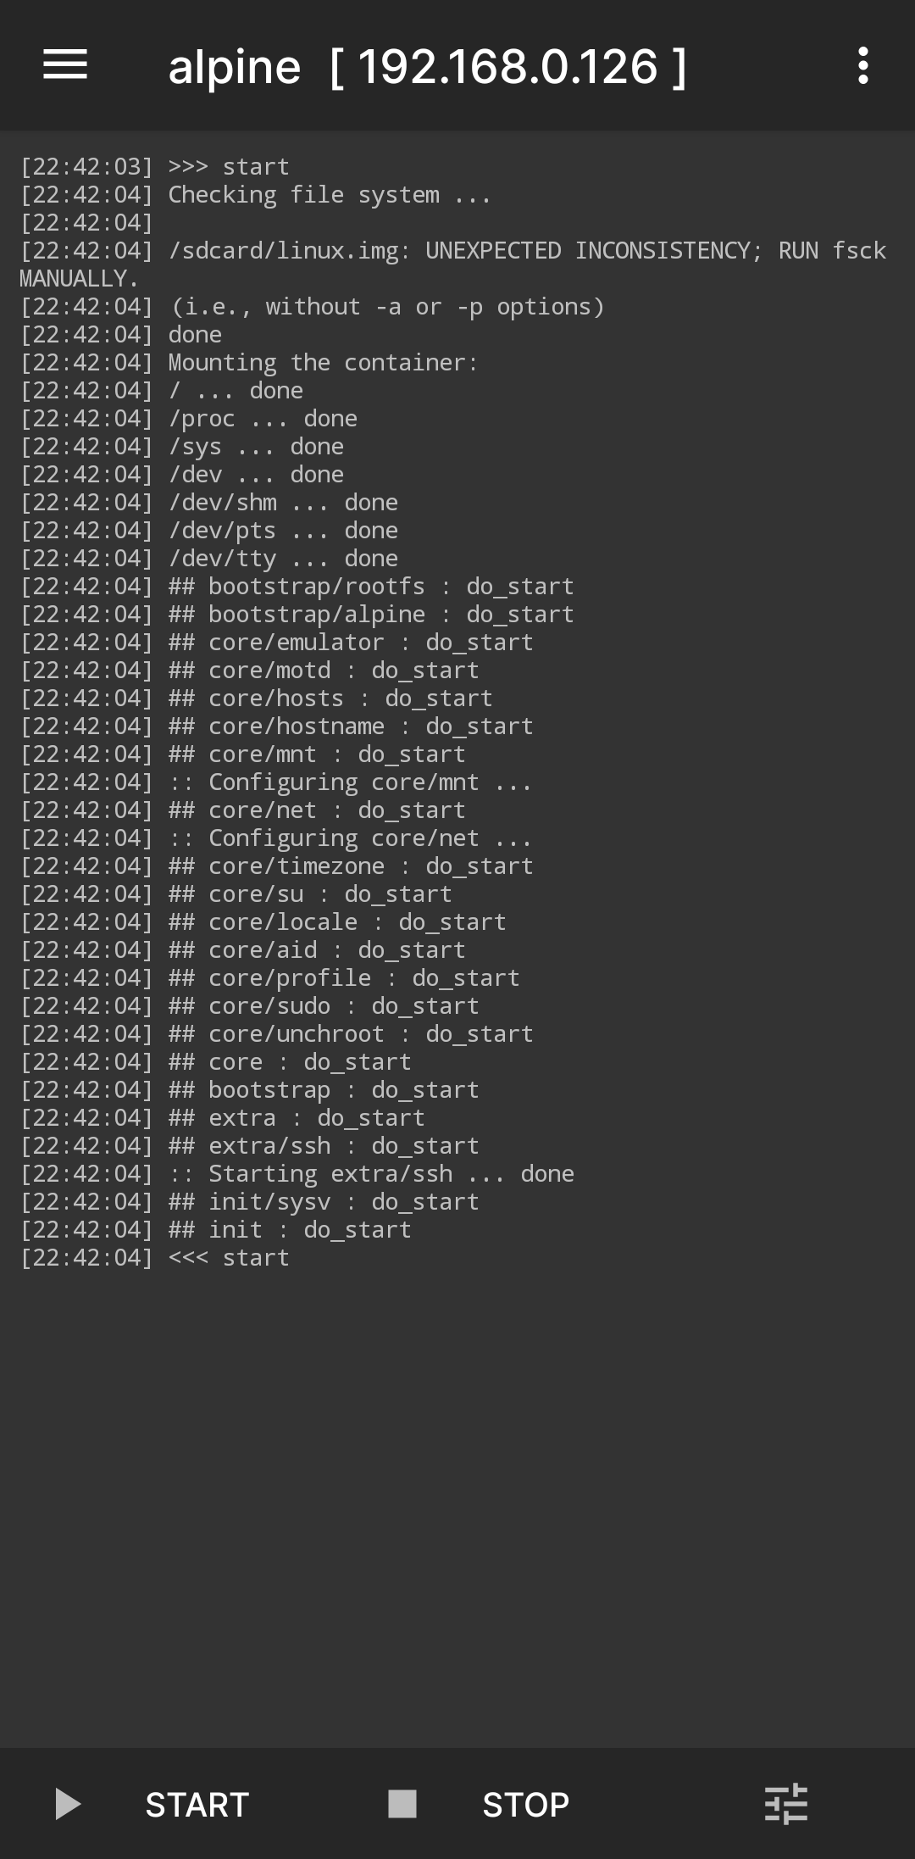915x1859 pixels.
Task: Select the init/sysv do_start log line
Action: (x=322, y=1200)
